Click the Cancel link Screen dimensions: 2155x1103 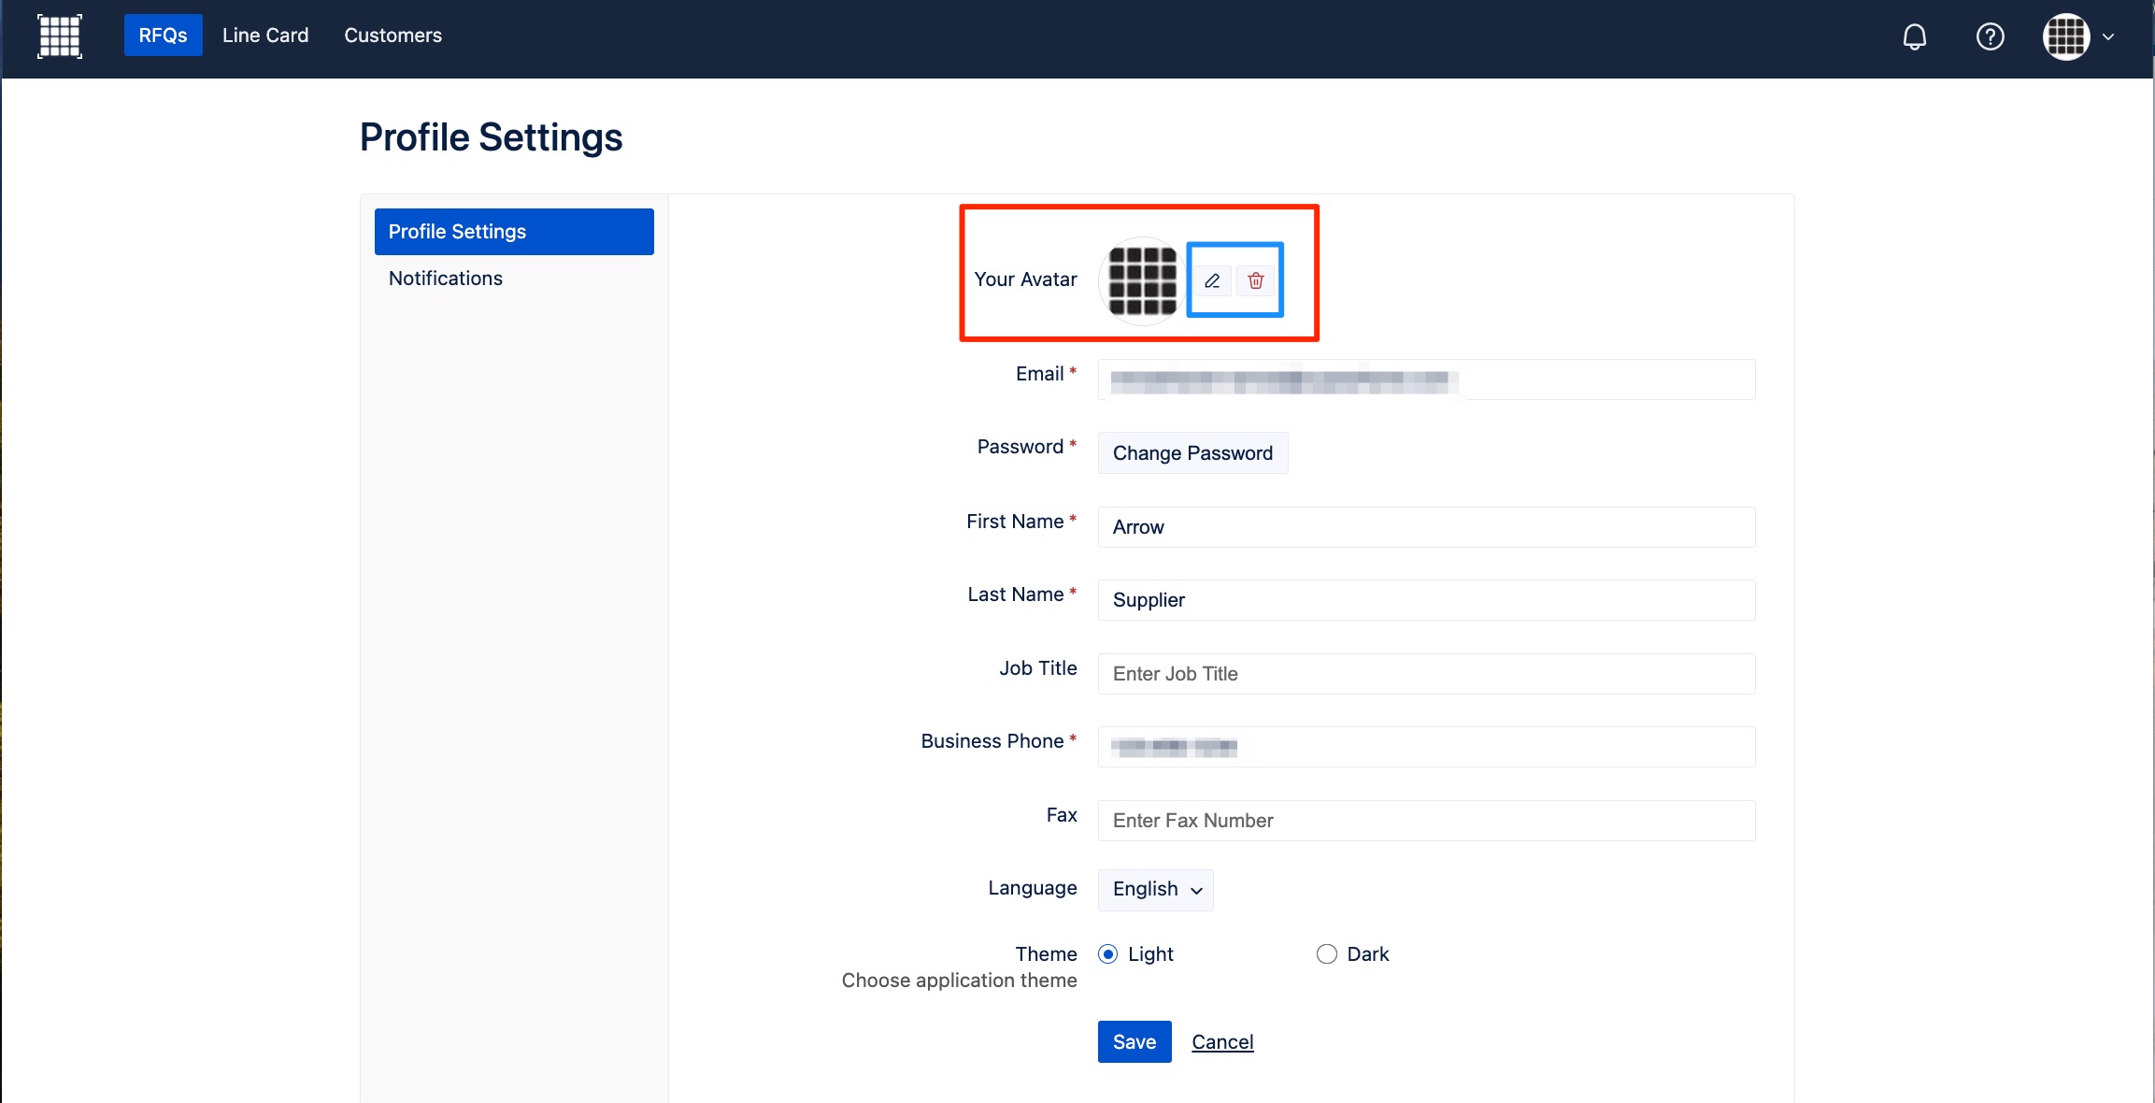tap(1222, 1042)
